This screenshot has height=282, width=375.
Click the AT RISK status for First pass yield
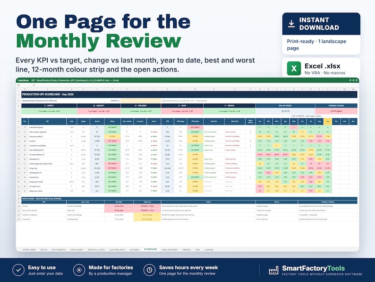pyautogui.click(x=112, y=137)
